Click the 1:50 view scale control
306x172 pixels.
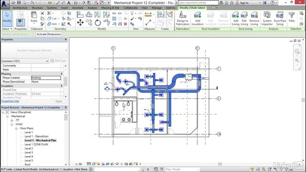(78, 164)
